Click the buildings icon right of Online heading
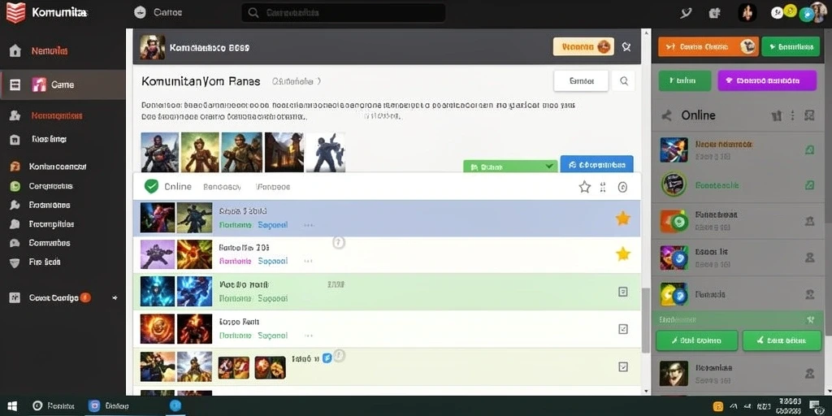This screenshot has width=832, height=416. (x=776, y=115)
